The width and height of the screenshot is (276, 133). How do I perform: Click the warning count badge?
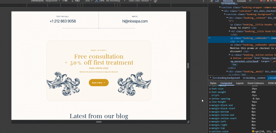[269, 1]
